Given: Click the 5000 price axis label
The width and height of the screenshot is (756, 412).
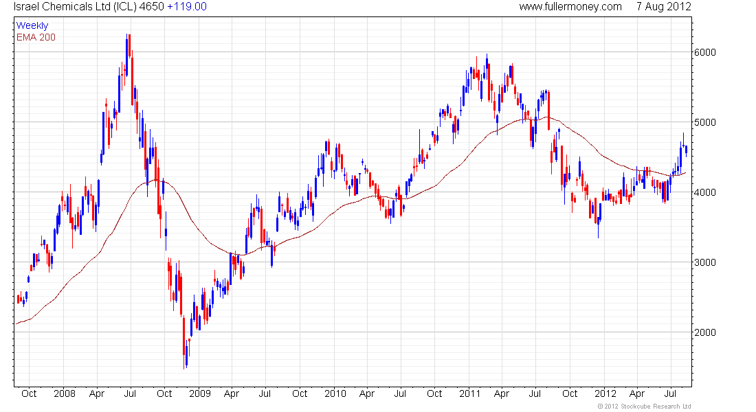Looking at the screenshot, I should pos(705,122).
